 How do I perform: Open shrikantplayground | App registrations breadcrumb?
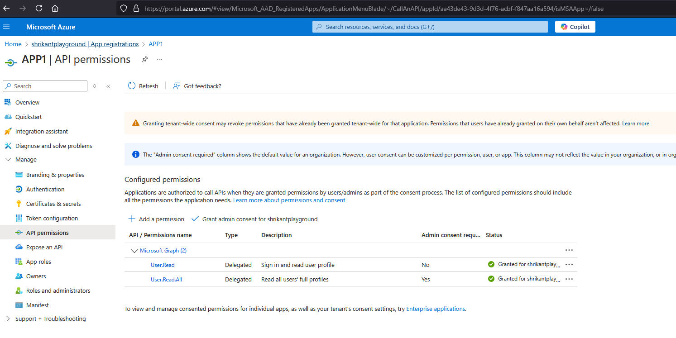point(85,44)
